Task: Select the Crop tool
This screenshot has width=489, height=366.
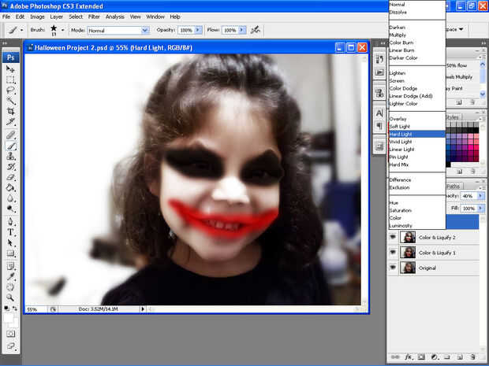Action: (11, 112)
